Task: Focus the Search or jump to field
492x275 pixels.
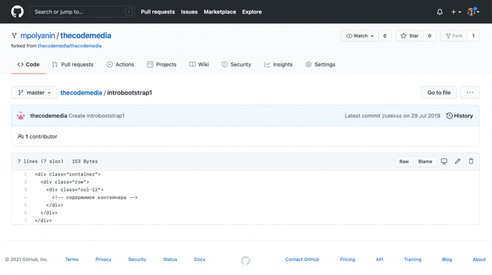Action: 77,12
